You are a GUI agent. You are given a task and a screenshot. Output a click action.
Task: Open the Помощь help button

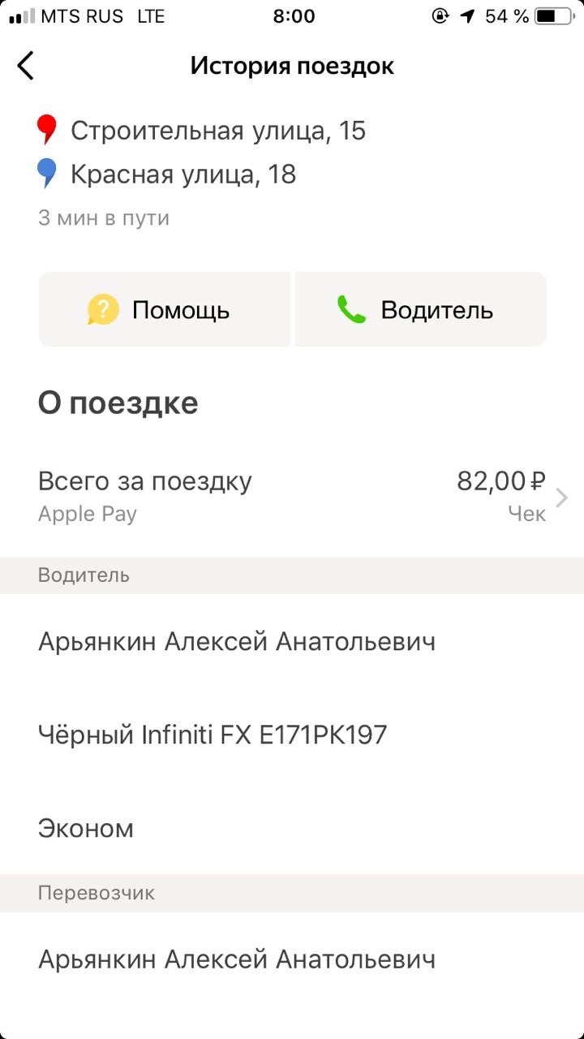click(164, 310)
